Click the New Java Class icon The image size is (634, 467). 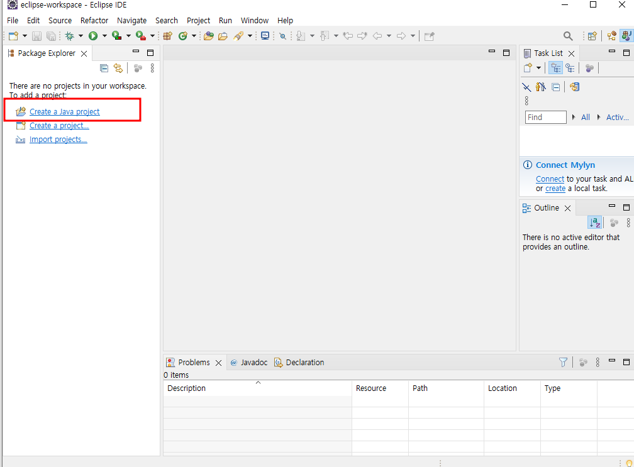pyautogui.click(x=183, y=36)
